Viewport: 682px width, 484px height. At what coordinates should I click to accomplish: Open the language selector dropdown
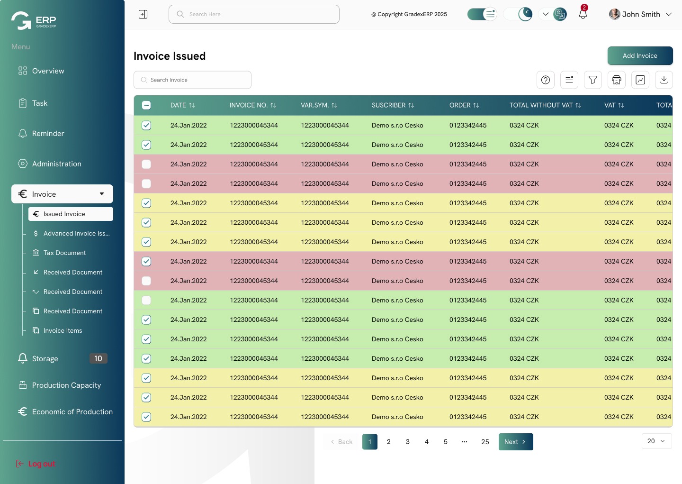click(x=552, y=14)
